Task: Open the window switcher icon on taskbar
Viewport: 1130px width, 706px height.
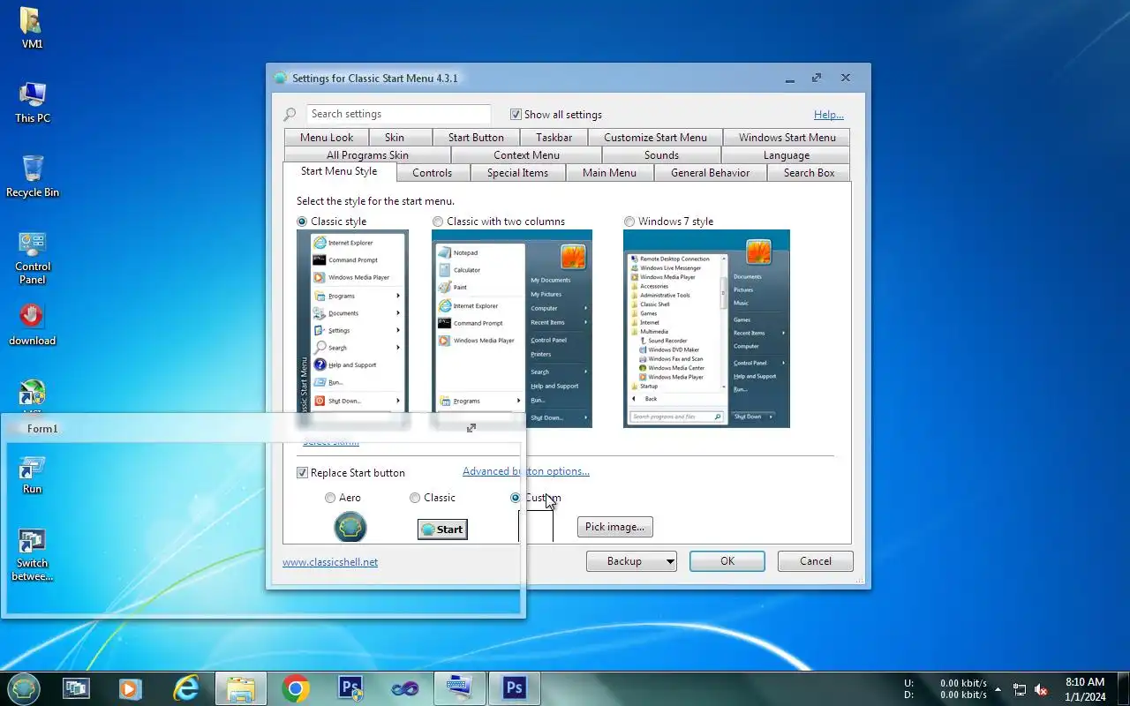Action: tap(77, 689)
